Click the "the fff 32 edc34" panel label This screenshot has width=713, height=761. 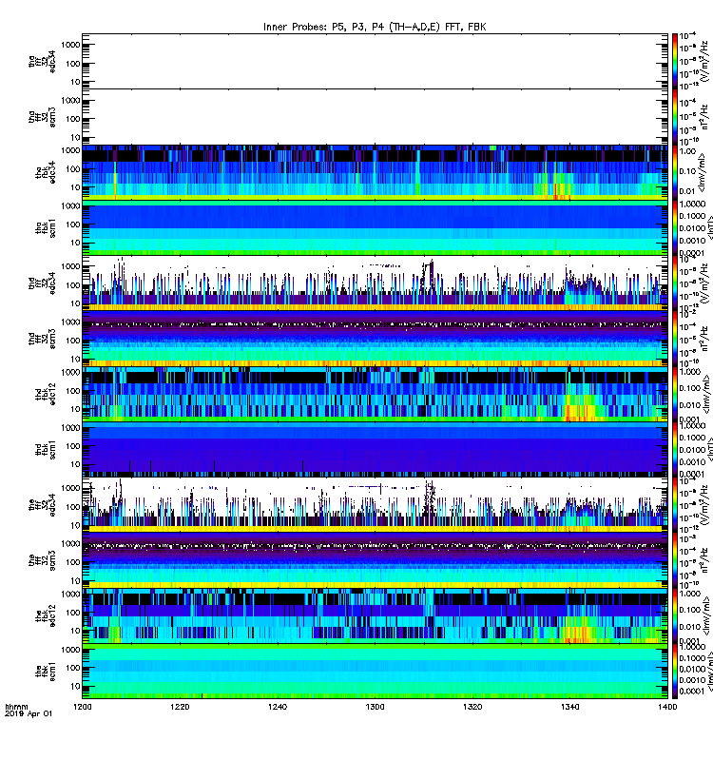[x=42, y=505]
